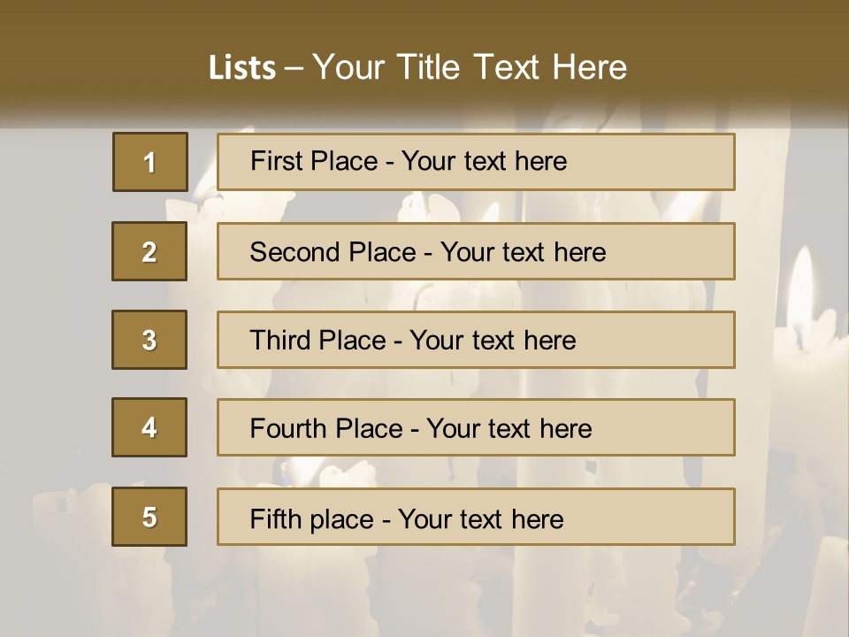The image size is (849, 637).
Task: Click the candle flame in background image
Action: (800, 287)
